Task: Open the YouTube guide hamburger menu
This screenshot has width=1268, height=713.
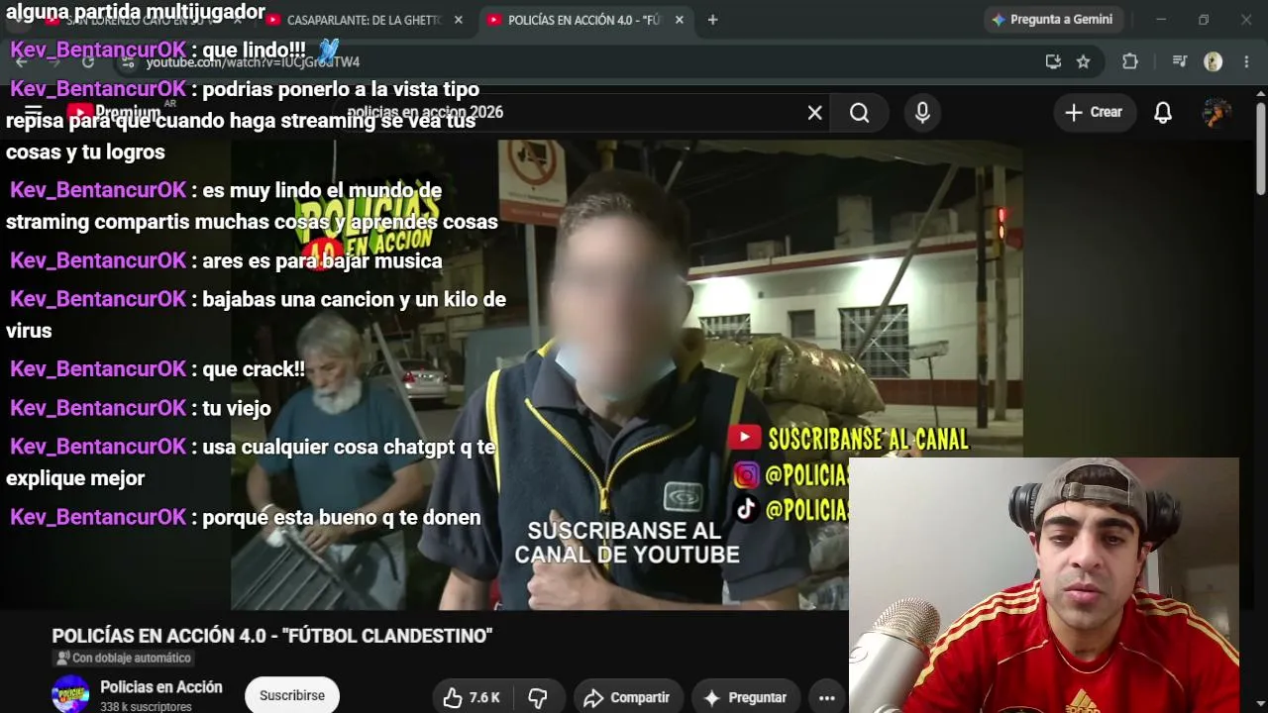Action: 33,112
